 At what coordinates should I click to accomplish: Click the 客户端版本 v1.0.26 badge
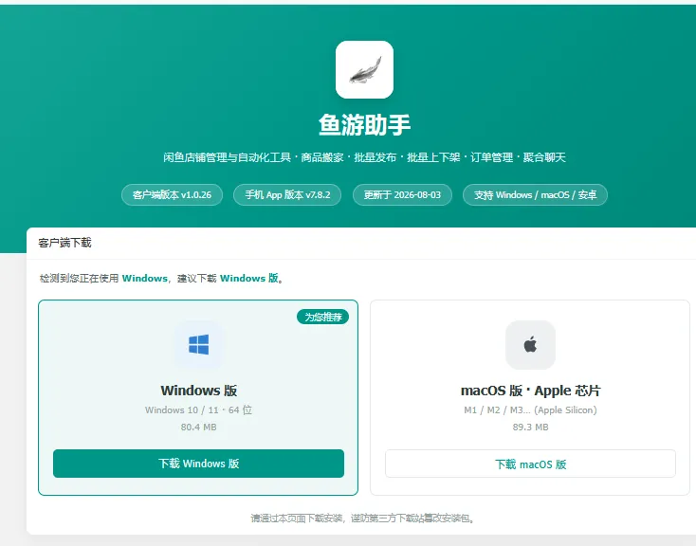pyautogui.click(x=172, y=195)
